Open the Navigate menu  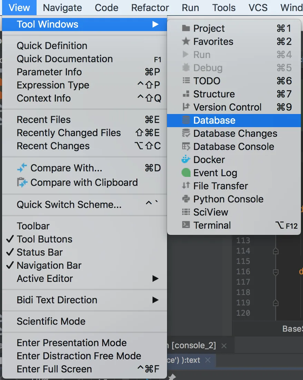tap(62, 7)
